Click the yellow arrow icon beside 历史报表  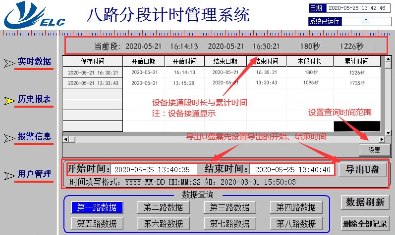[9, 101]
